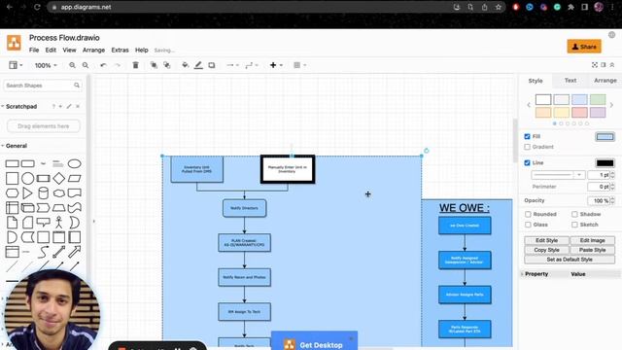Open the 100% zoom dropdown

click(46, 65)
